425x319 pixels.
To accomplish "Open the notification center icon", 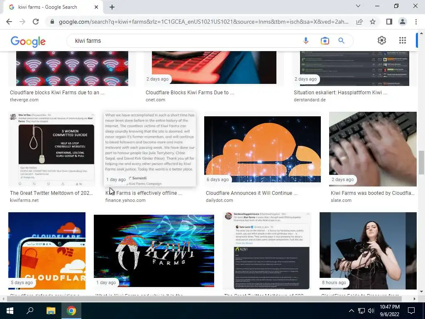I will 411,311.
